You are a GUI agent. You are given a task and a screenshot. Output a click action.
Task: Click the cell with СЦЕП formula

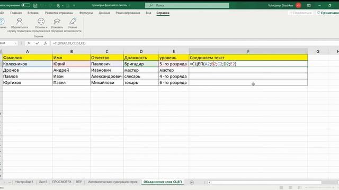point(248,64)
